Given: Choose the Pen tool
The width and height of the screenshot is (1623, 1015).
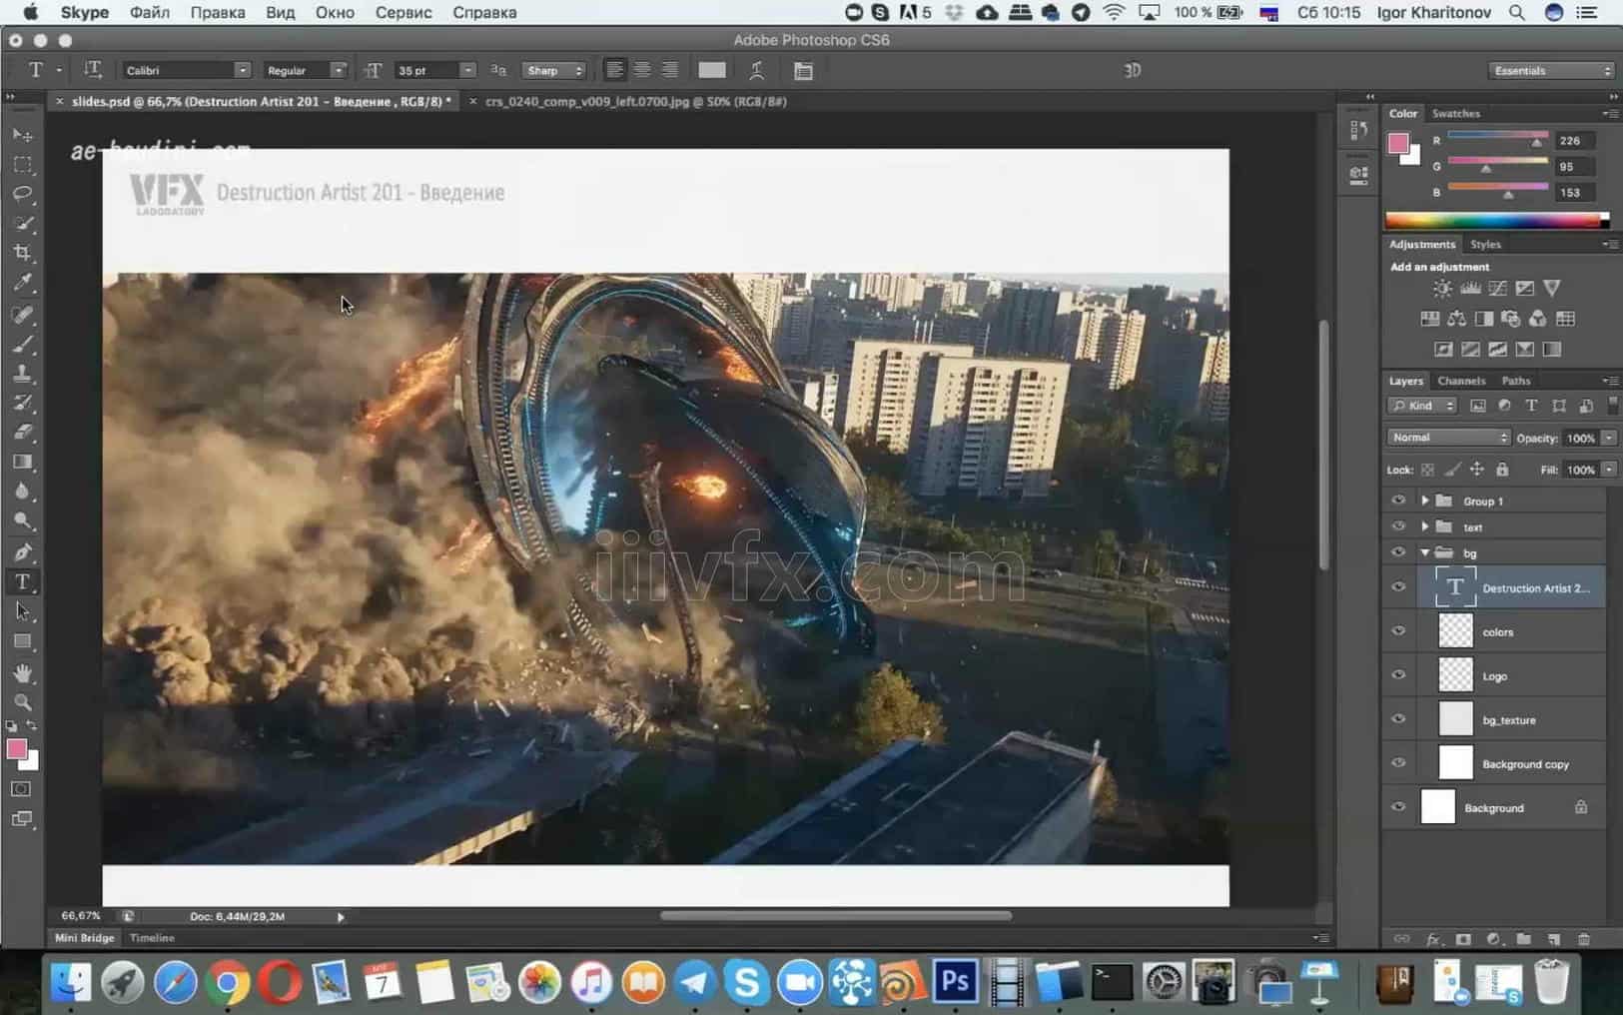Looking at the screenshot, I should click(x=22, y=550).
